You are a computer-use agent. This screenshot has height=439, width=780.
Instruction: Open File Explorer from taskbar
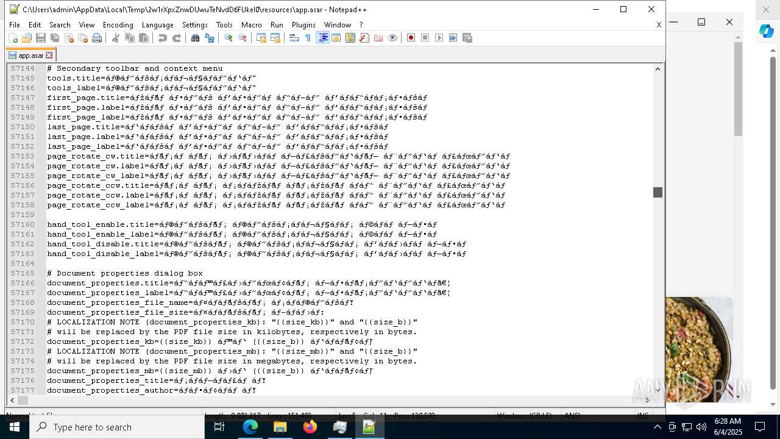pos(280,427)
